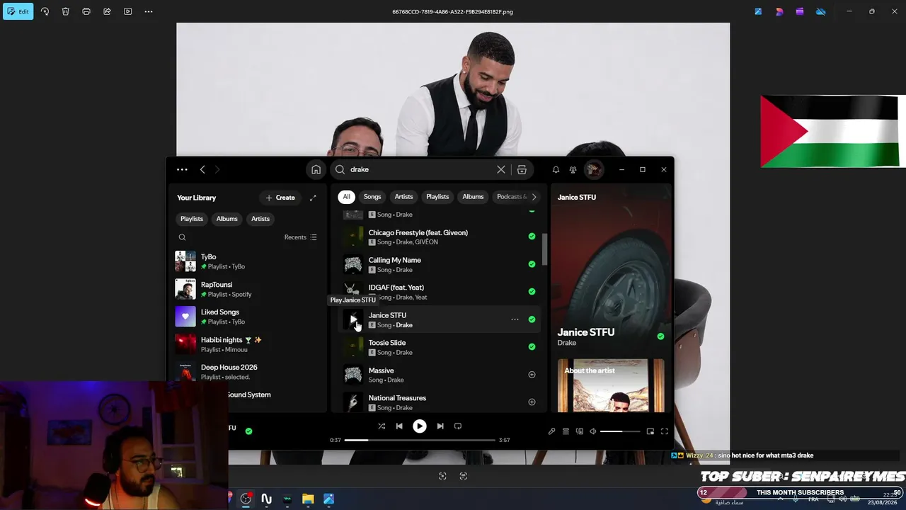Screen dimensions: 906x510
Task: Open Friend Activity icon
Action: click(x=573, y=170)
